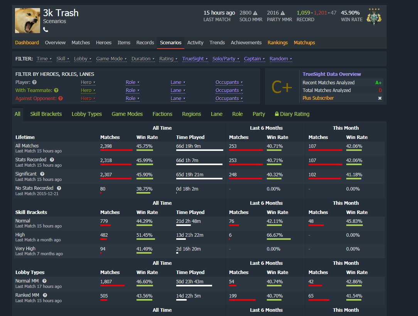Expand the Role dropdown in the Player row
Screen dimensions: 418x316
pos(133,82)
